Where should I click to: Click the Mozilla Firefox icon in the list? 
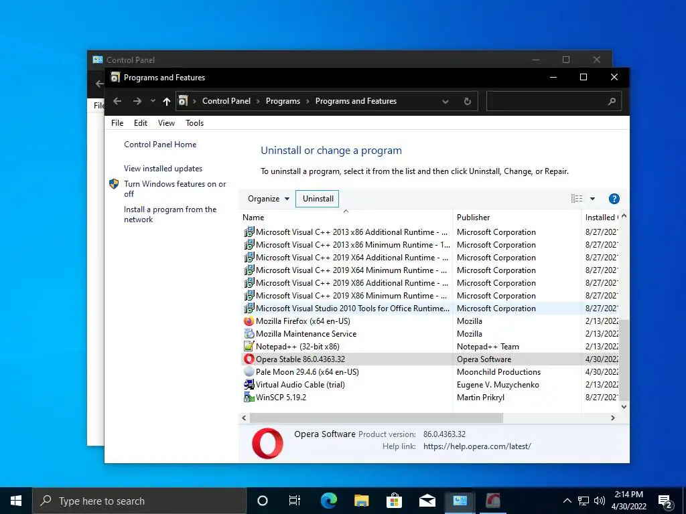pos(249,321)
